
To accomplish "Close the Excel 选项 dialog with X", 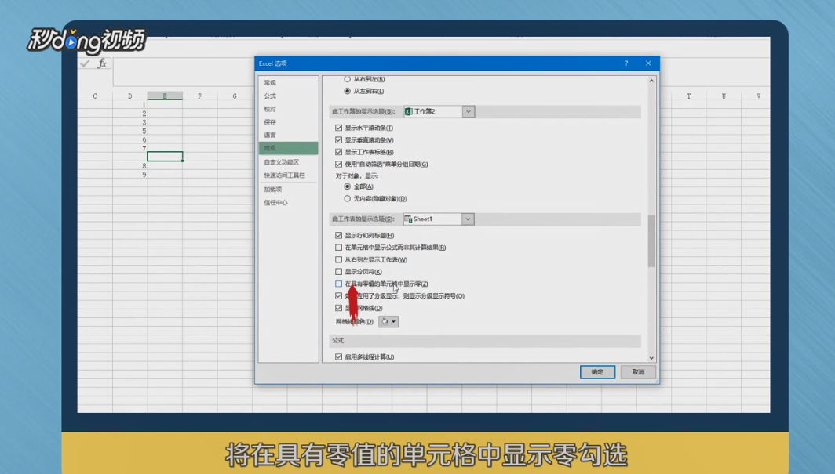I will [x=648, y=63].
